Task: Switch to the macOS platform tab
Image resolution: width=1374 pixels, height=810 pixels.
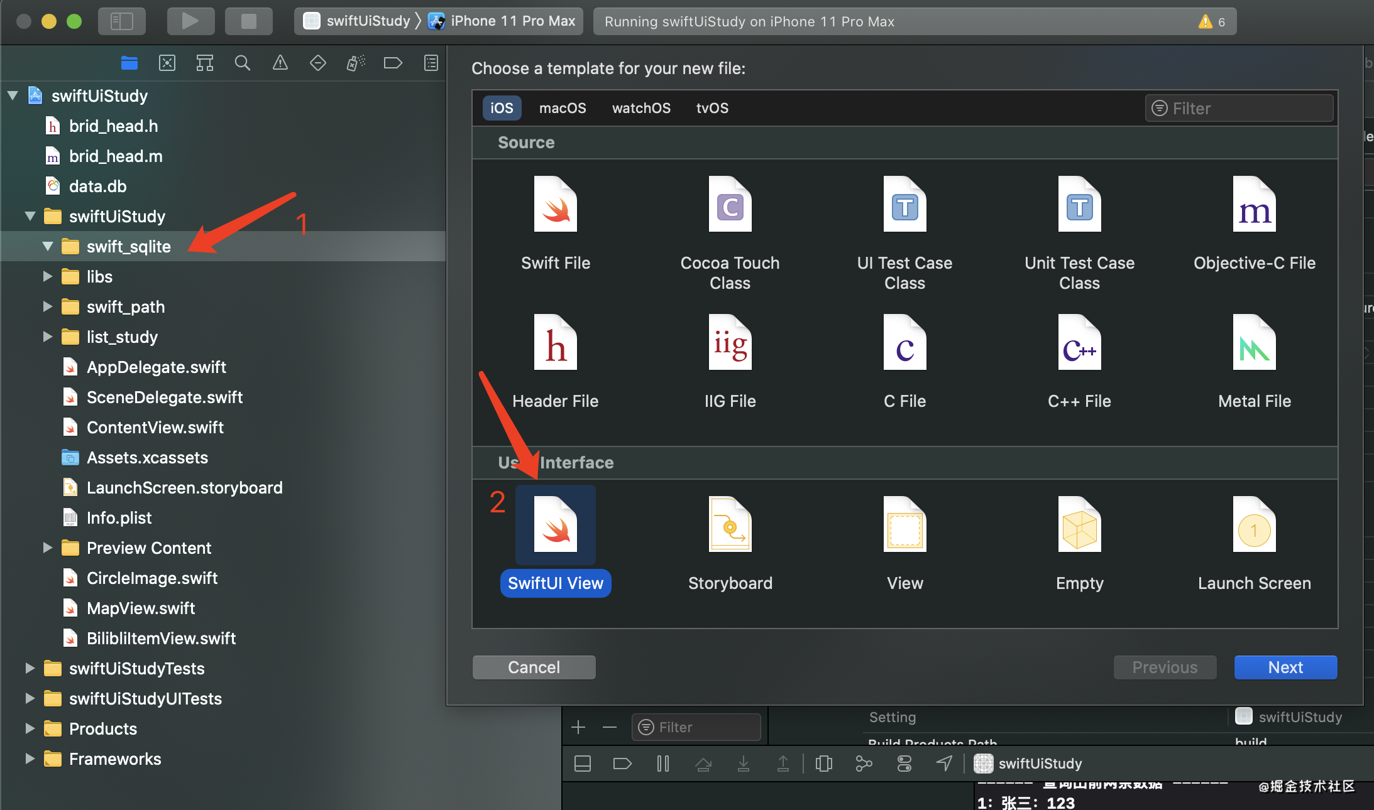Action: [x=563, y=108]
